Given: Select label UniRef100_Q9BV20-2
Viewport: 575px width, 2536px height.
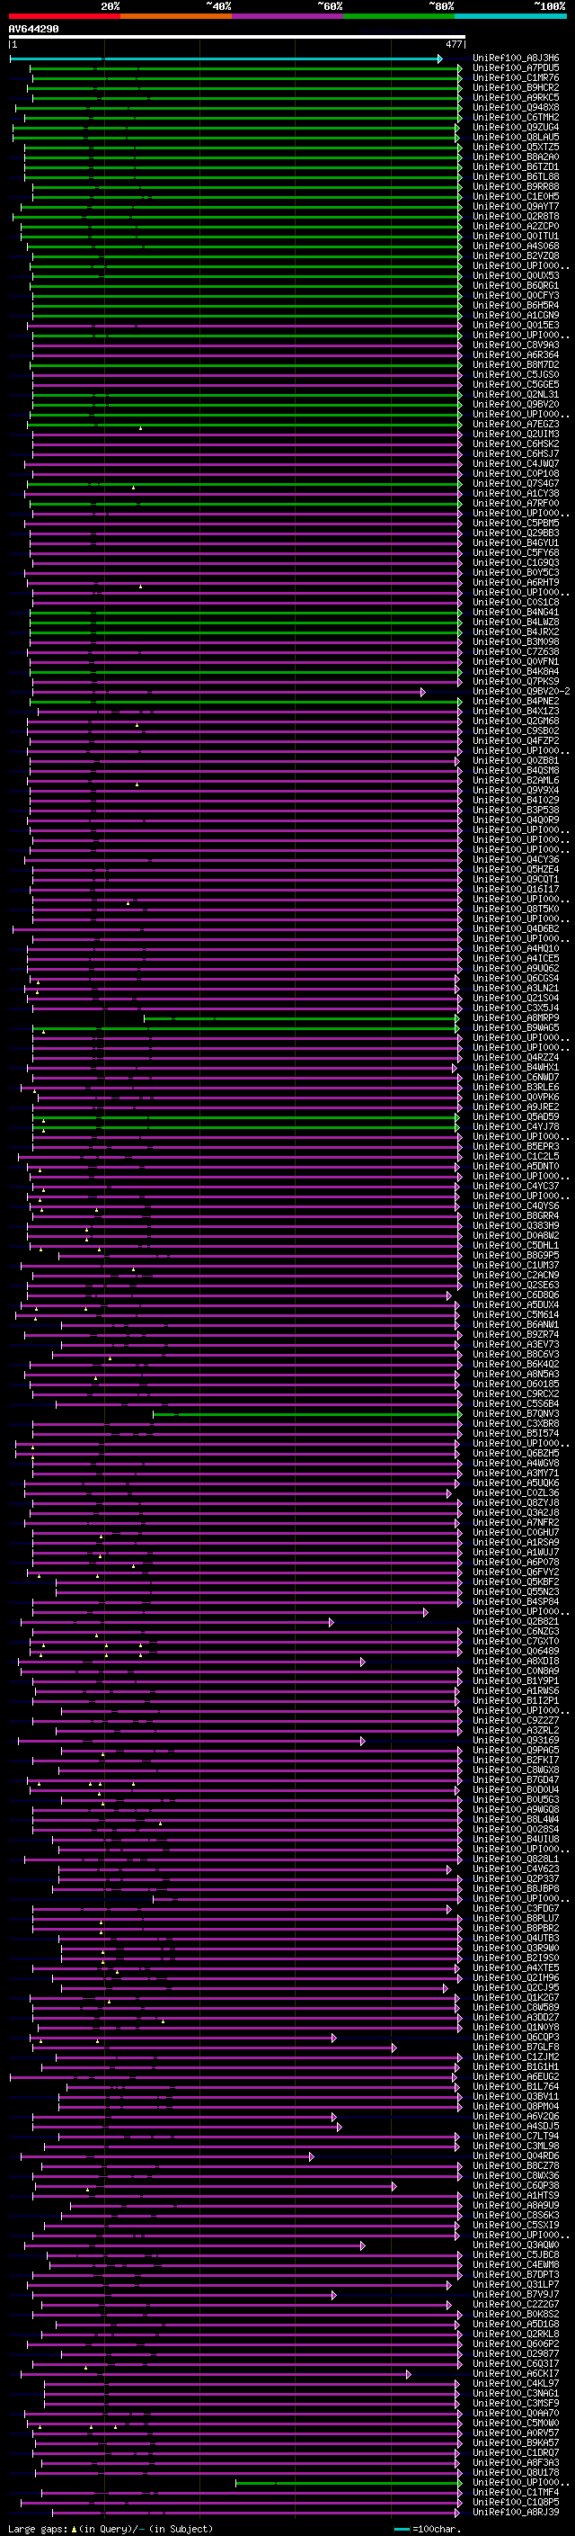Looking at the screenshot, I should tap(521, 691).
